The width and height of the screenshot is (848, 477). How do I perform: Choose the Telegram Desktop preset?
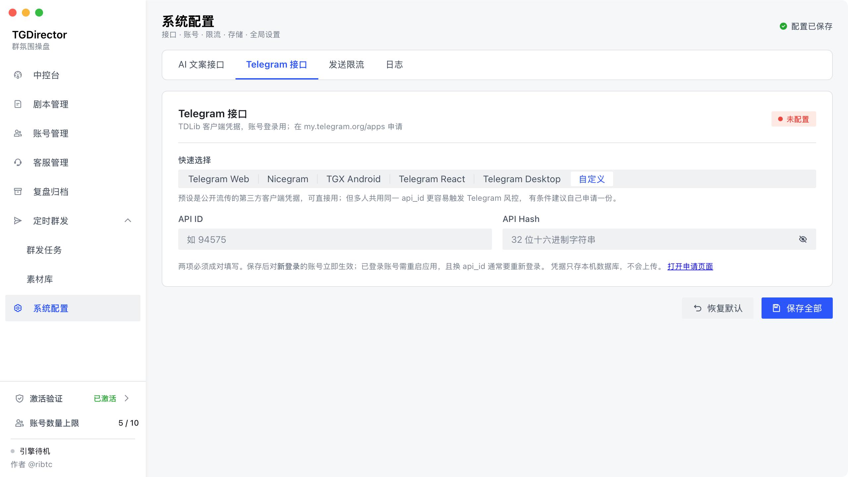(x=522, y=179)
